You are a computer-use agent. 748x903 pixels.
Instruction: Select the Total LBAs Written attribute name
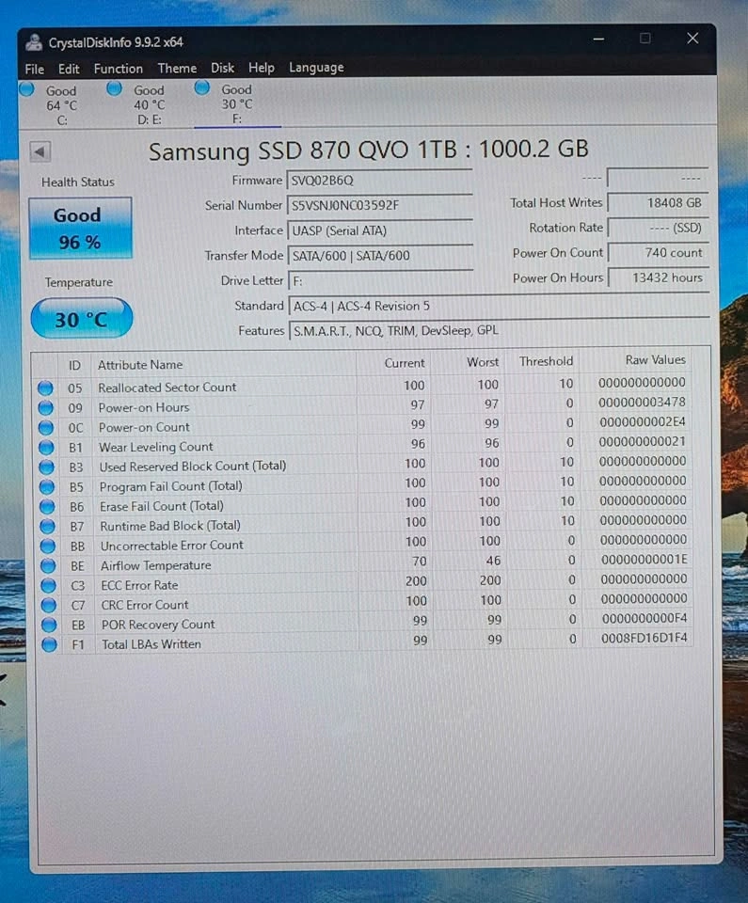coord(151,644)
